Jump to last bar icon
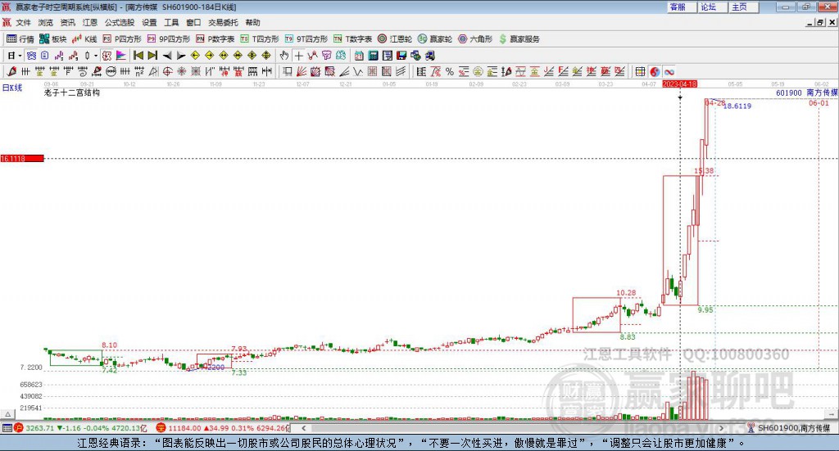The width and height of the screenshot is (839, 451). [152, 56]
